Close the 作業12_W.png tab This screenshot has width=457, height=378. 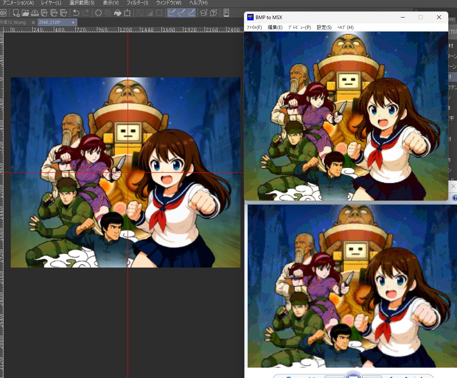pos(33,22)
